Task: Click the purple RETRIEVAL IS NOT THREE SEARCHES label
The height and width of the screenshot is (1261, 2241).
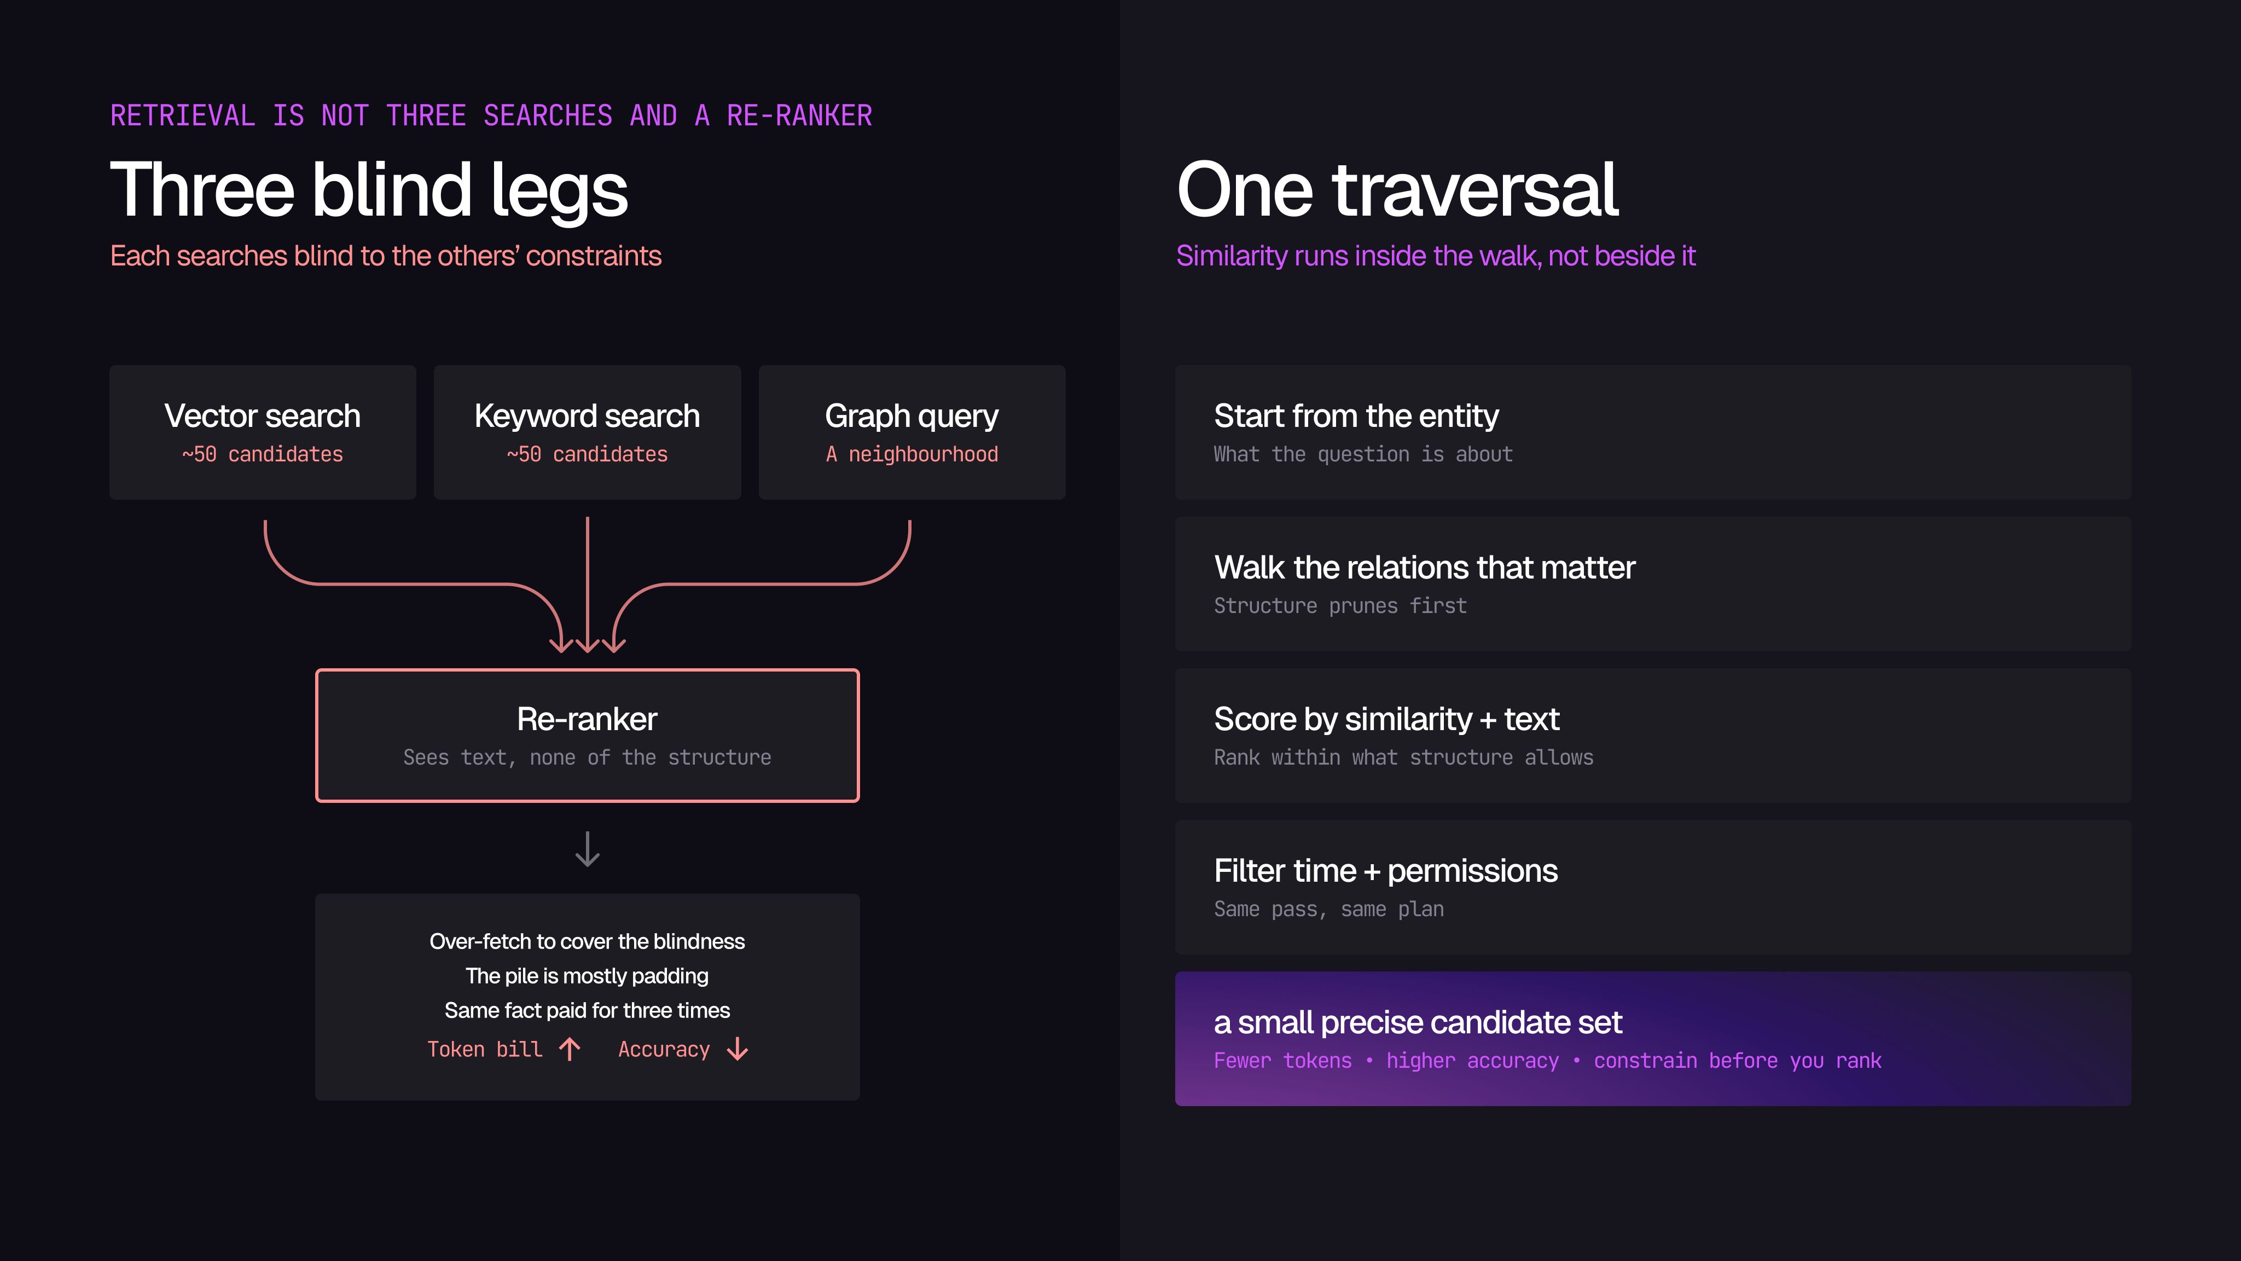Action: pos(491,115)
